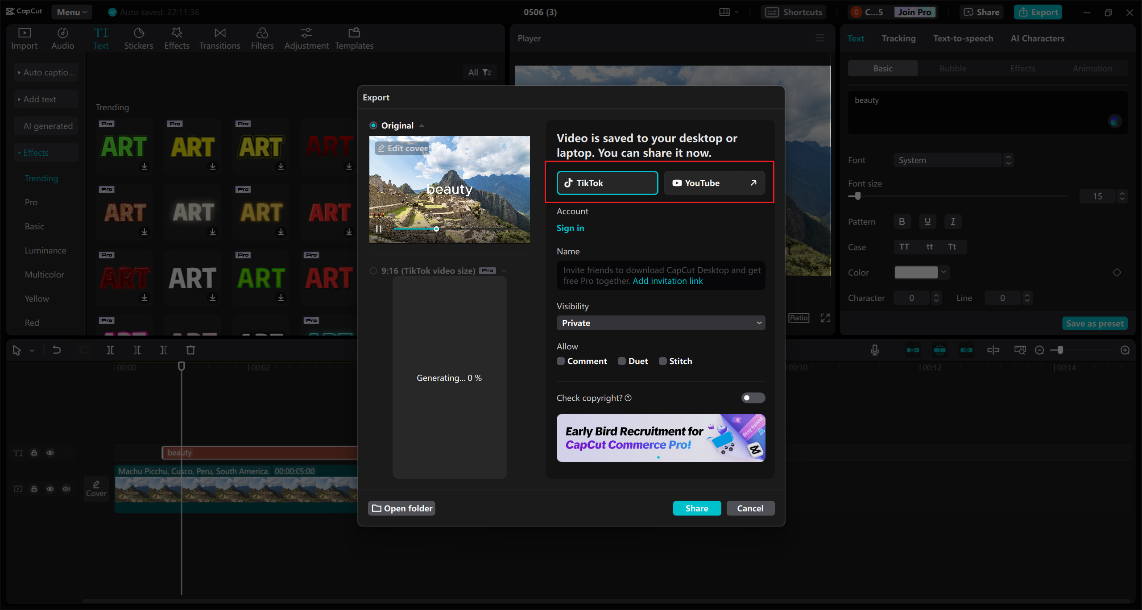Click the microphone record icon

coord(875,350)
